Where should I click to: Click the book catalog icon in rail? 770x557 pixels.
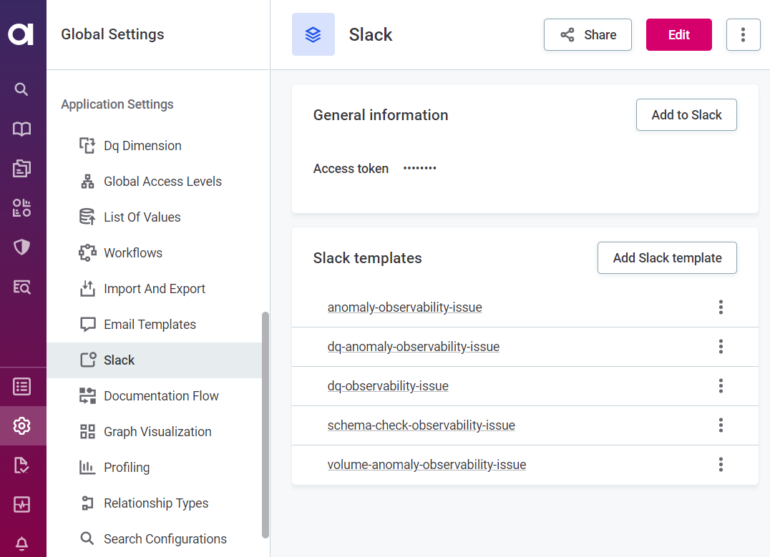click(x=21, y=129)
